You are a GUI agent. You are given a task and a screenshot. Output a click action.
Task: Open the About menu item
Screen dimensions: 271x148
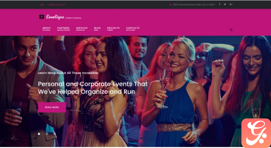46,29
